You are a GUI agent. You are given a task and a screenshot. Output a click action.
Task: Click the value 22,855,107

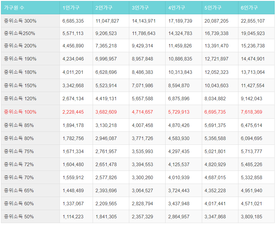pyautogui.click(x=253, y=21)
